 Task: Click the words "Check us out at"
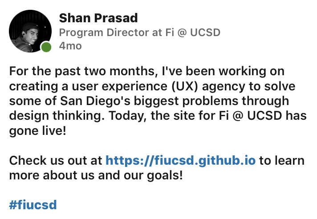pyautogui.click(x=56, y=161)
